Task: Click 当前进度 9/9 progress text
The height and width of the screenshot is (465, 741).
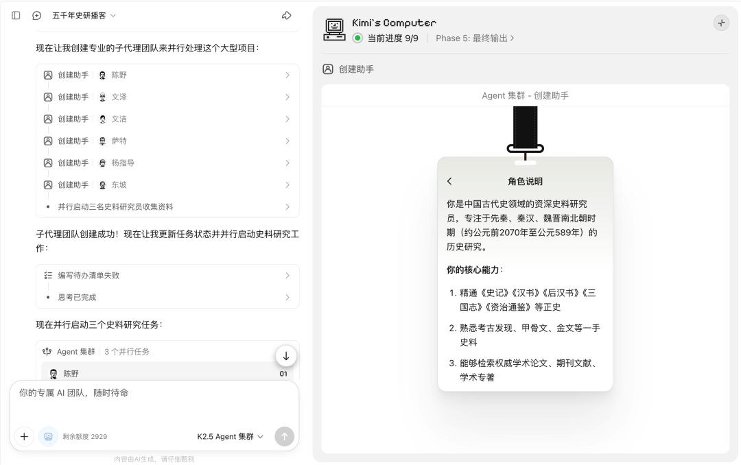Action: tap(393, 38)
